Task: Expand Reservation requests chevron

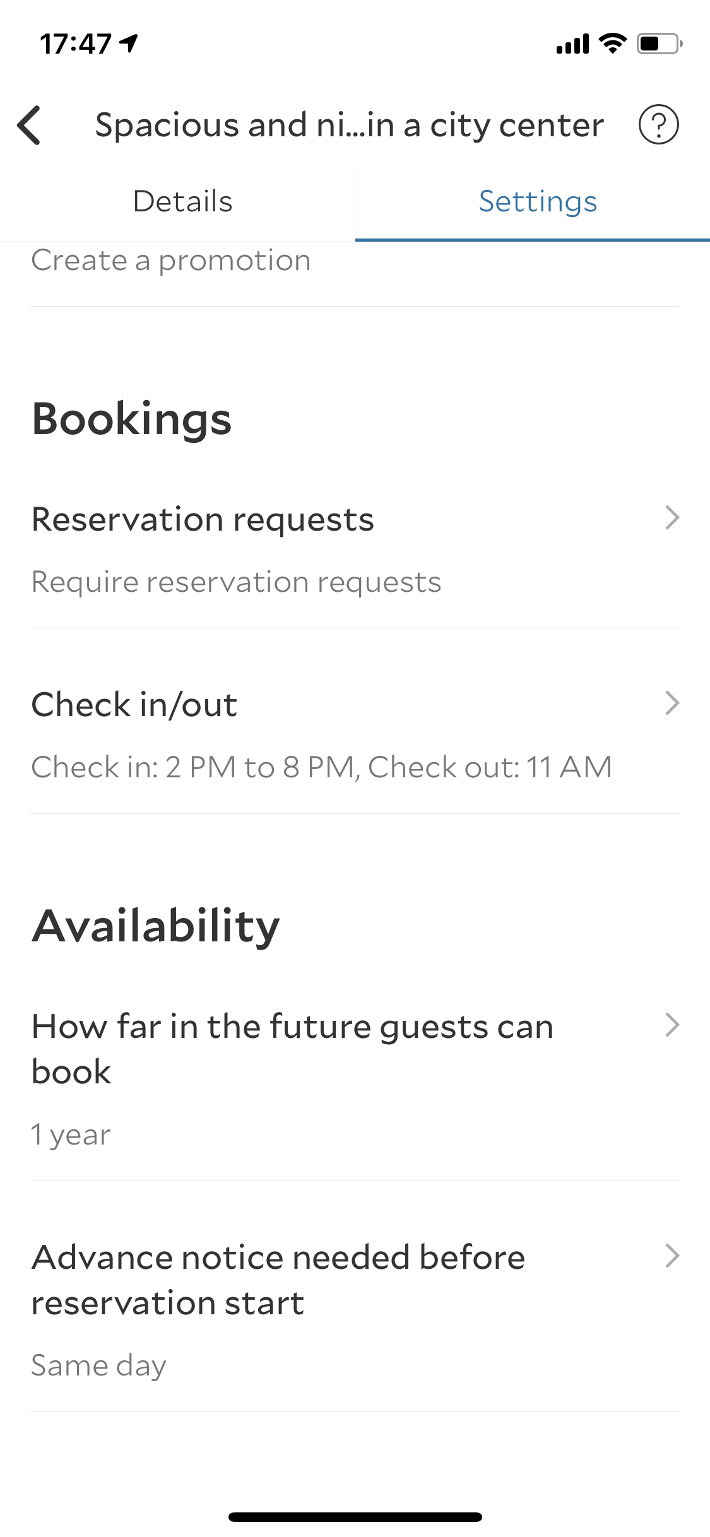Action: pos(672,518)
